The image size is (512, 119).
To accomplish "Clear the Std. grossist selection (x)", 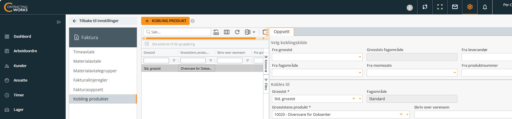I will (x=354, y=99).
